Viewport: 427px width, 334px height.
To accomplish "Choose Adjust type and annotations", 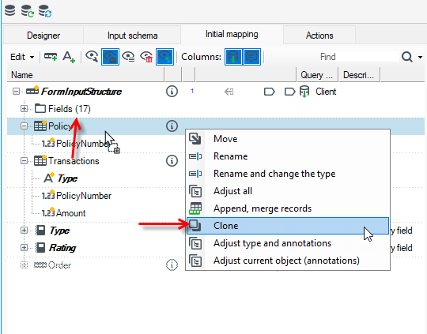I will point(288,243).
